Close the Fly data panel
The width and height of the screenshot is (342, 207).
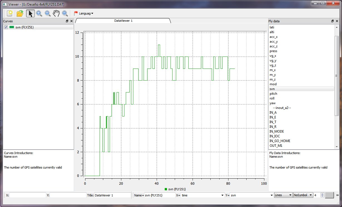(337, 21)
